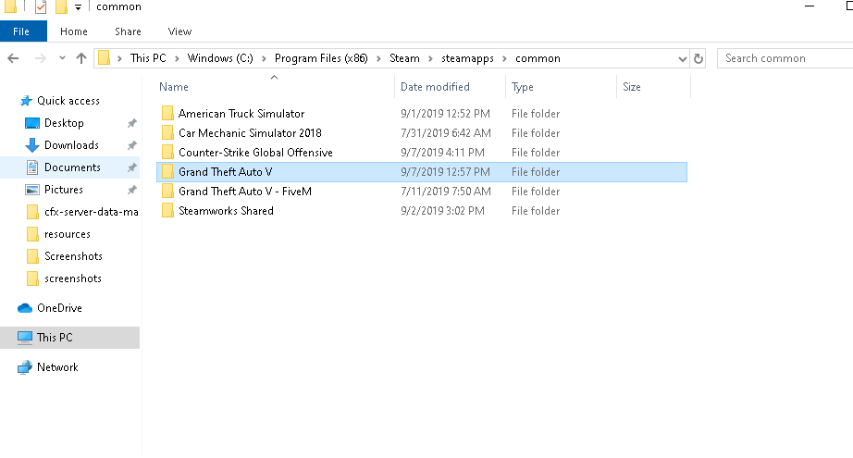Open OneDrive in the navigation pane
853x458 pixels.
point(59,308)
